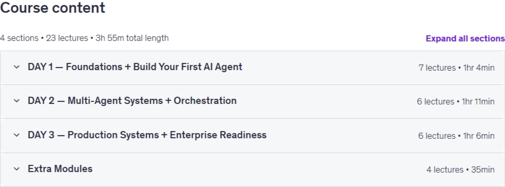Expand the Extra Modules section title
Screen dimensions: 505x187
pos(60,169)
